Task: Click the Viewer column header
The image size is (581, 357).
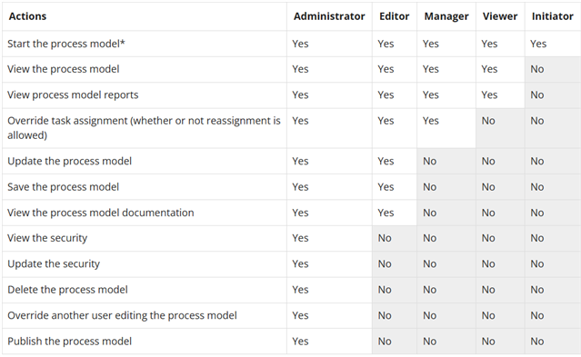Action: point(500,16)
